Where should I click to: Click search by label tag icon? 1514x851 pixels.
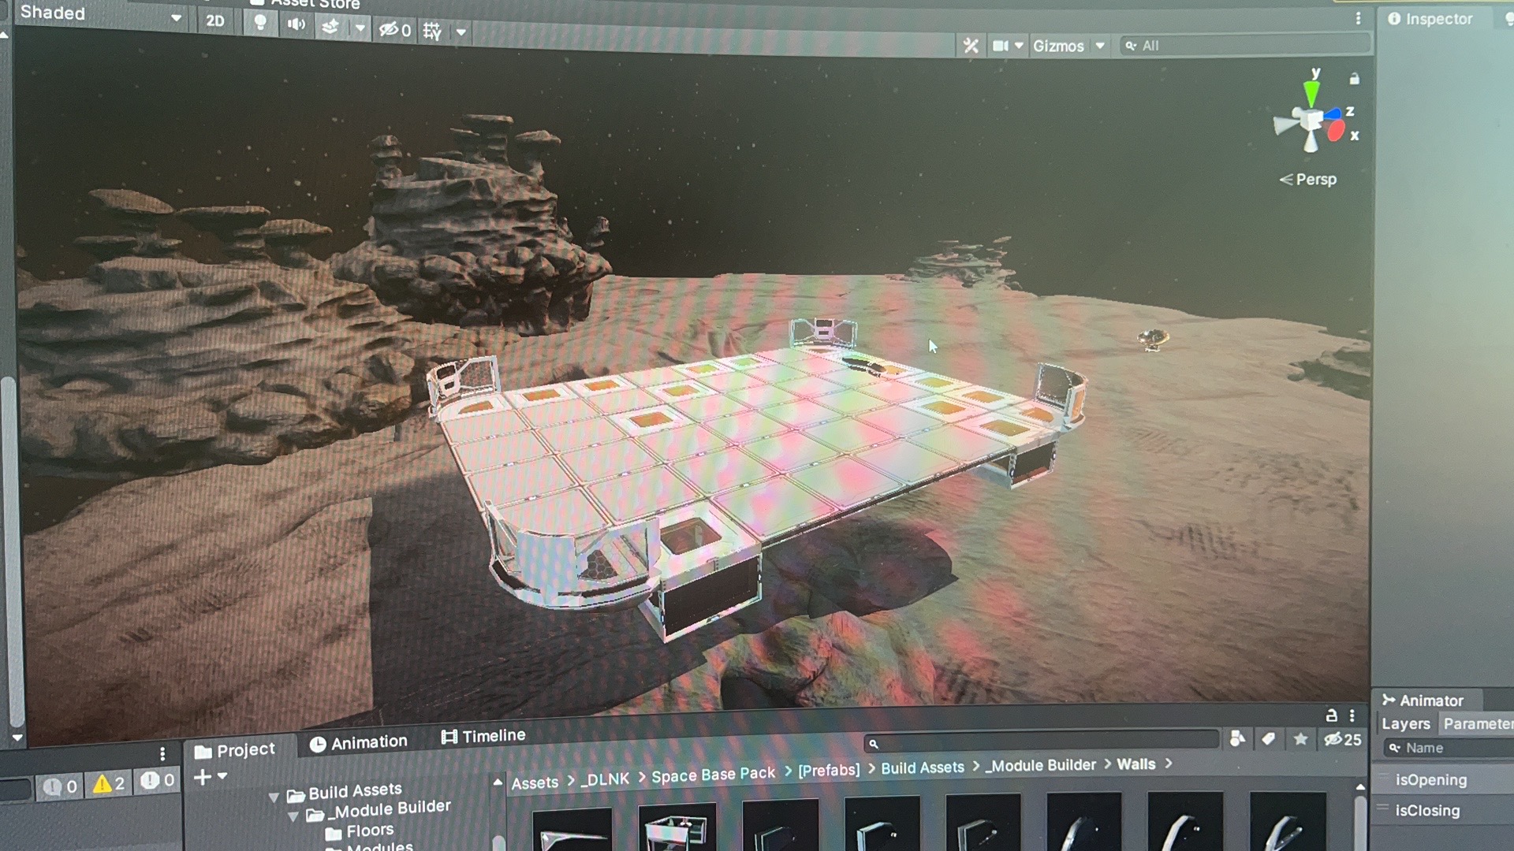(1268, 739)
